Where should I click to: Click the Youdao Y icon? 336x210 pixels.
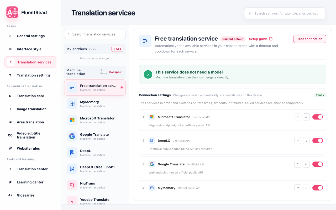pyautogui.click(x=72, y=201)
